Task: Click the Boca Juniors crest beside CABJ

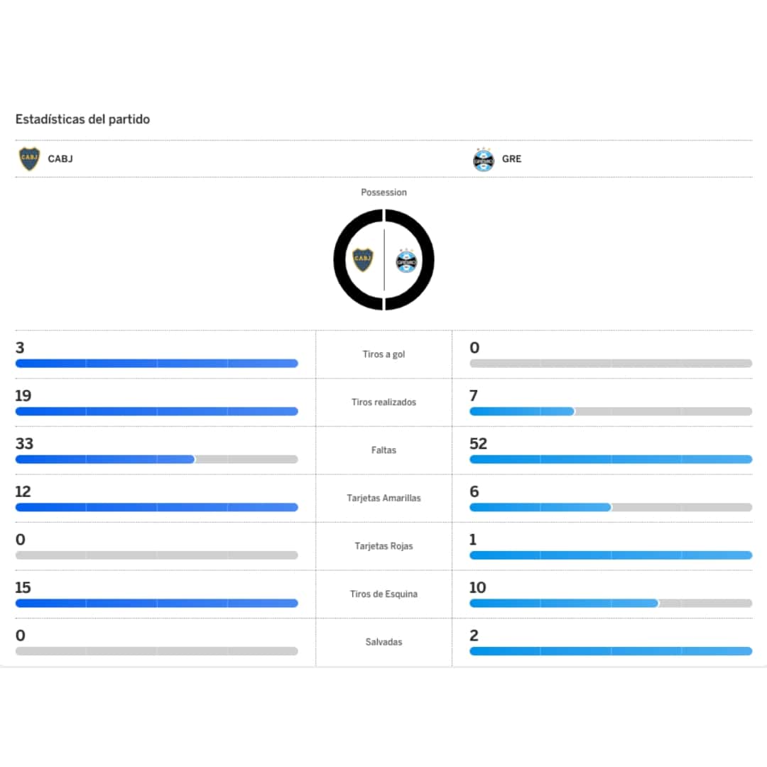Action: tap(29, 158)
